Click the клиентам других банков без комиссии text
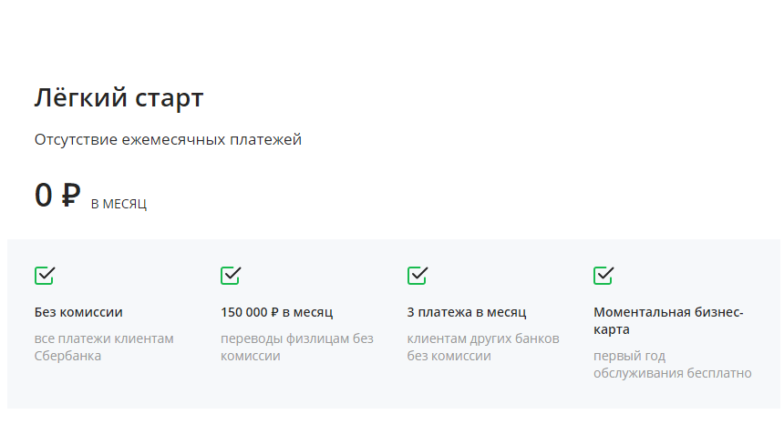 coord(483,347)
